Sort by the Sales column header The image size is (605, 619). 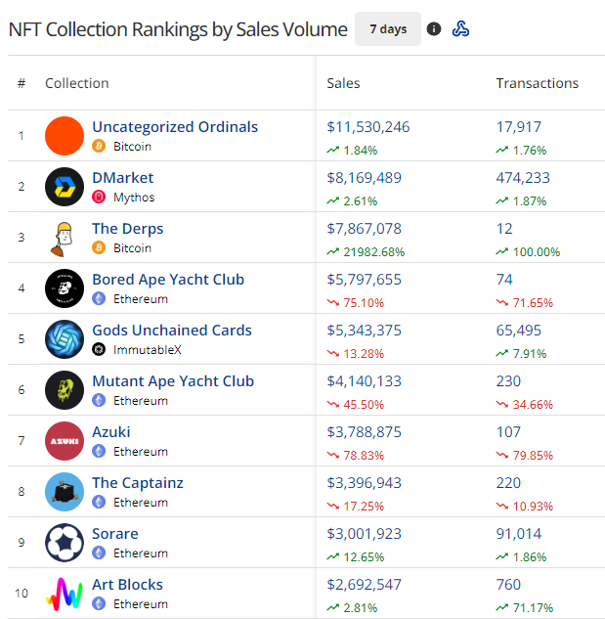click(343, 83)
